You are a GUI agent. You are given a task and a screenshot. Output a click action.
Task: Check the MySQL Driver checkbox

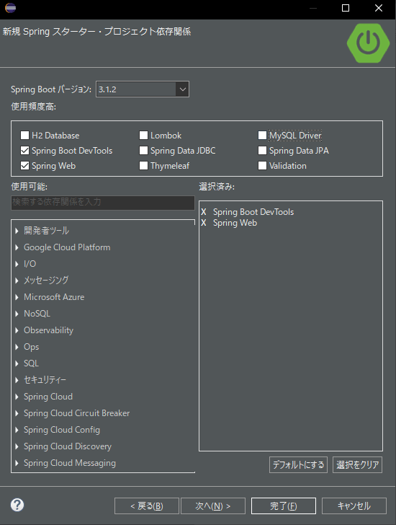262,136
